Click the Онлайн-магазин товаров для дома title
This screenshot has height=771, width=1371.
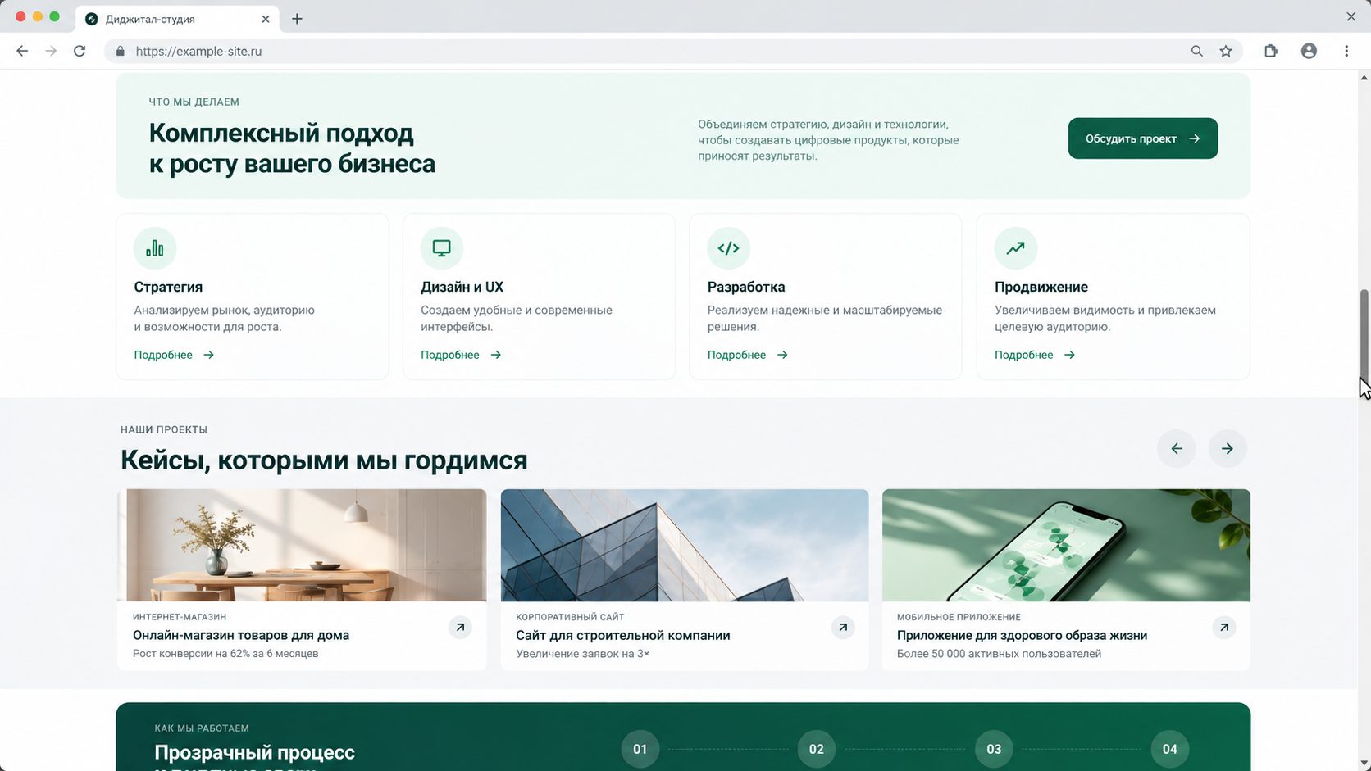coord(241,635)
